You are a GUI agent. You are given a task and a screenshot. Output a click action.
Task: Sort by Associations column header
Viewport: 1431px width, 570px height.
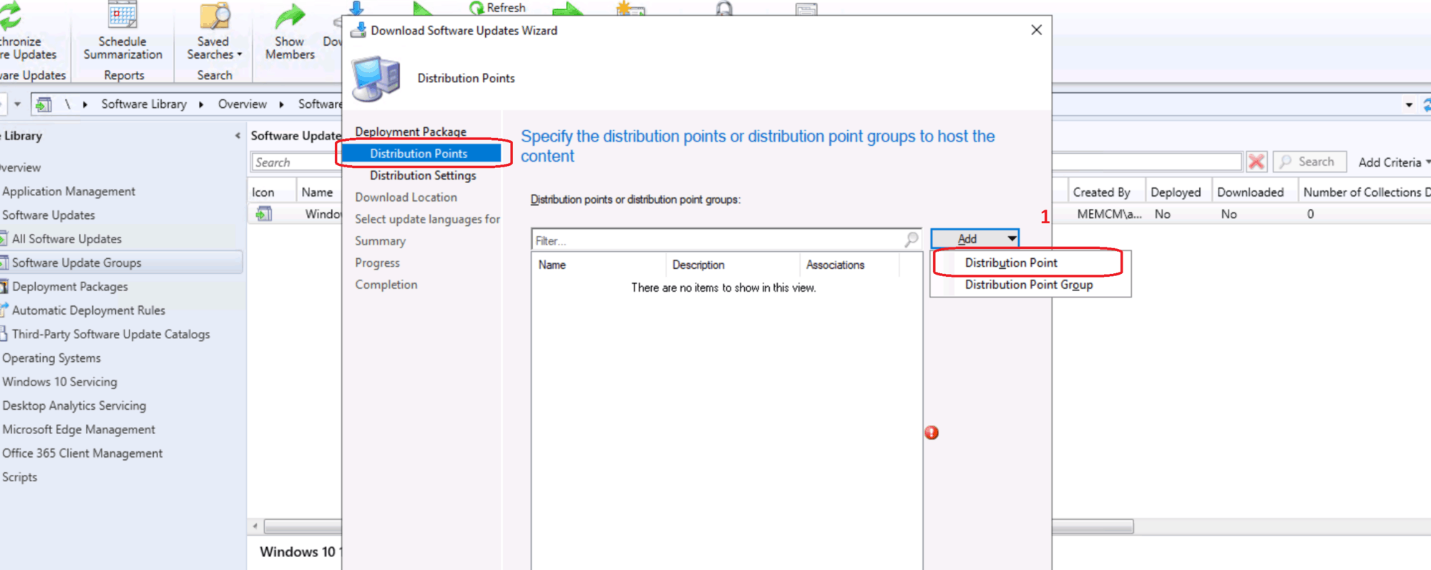849,265
